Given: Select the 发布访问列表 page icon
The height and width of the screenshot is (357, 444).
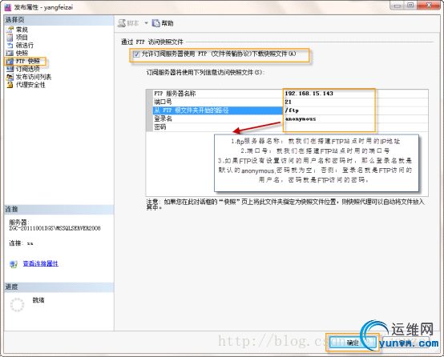Looking at the screenshot, I should 10,77.
